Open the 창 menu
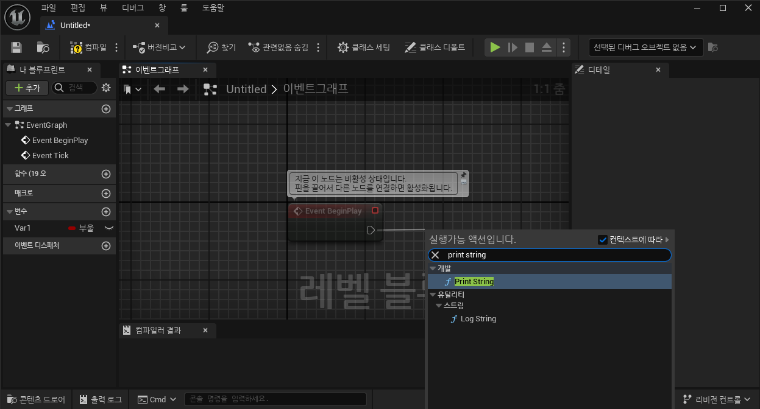 point(162,8)
